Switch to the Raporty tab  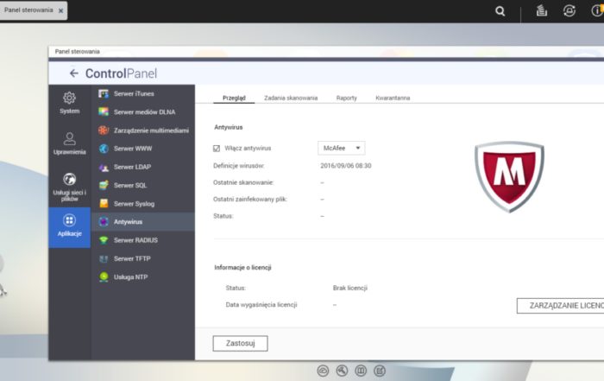pyautogui.click(x=346, y=98)
